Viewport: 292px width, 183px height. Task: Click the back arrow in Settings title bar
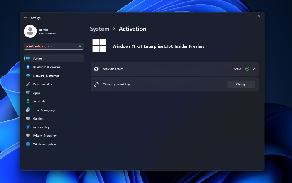pos(25,18)
